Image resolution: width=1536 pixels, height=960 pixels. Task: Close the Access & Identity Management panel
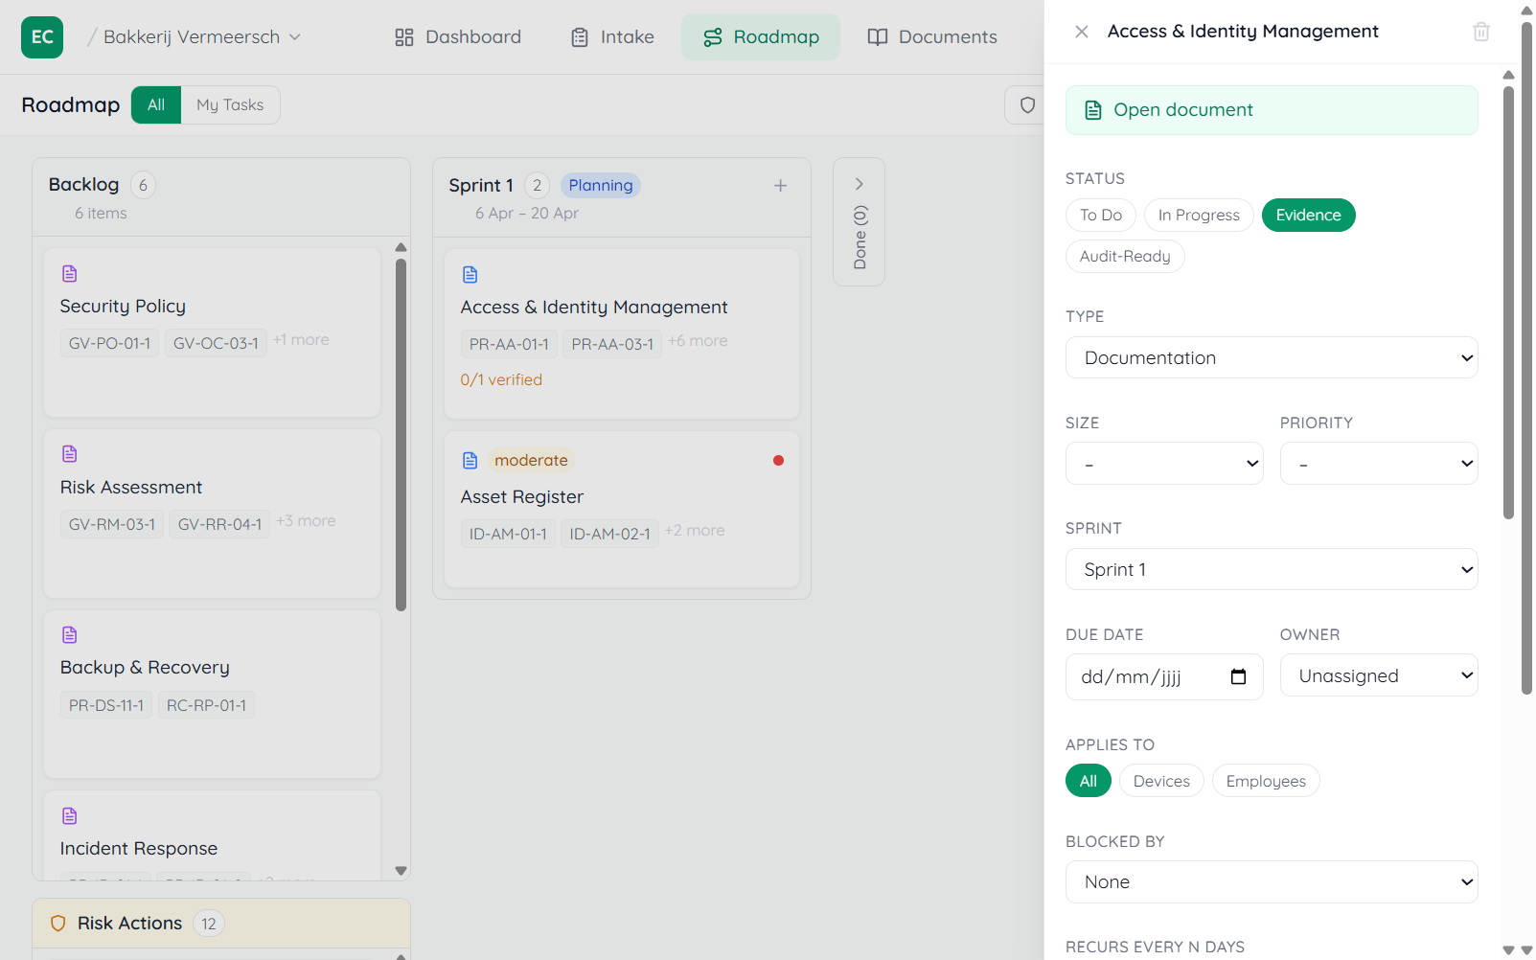[x=1081, y=32]
